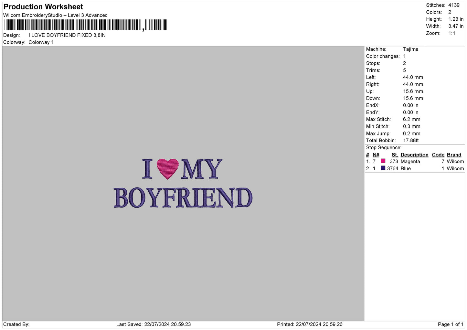The image size is (467, 330).
Task: Click the Stop Sequence heading
Action: (384, 148)
